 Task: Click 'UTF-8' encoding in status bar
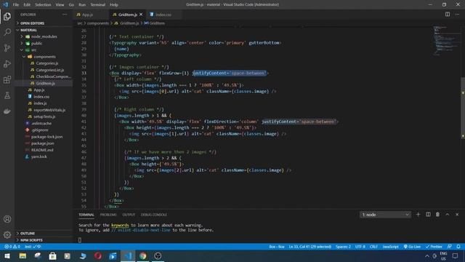(x=360, y=247)
